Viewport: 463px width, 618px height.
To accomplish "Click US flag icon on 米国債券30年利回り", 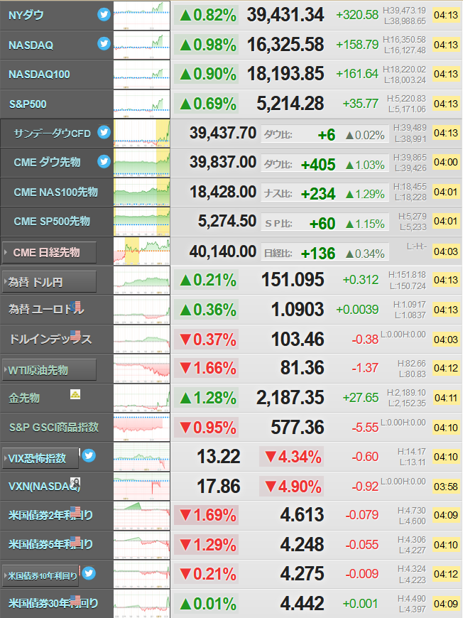I will [x=75, y=600].
